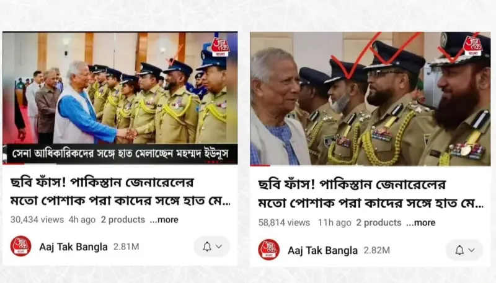Open the right video thumbnail with red checkmarks
Viewport: 496px width, 283px height.
coord(370,99)
